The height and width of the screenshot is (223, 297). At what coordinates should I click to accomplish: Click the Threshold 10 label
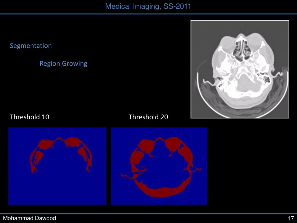[30, 117]
